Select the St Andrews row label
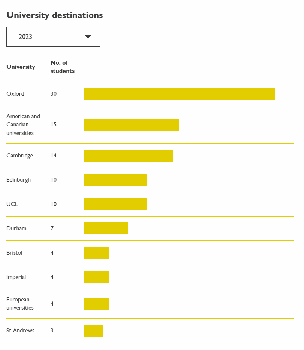This screenshot has height=350, width=304. (x=20, y=331)
